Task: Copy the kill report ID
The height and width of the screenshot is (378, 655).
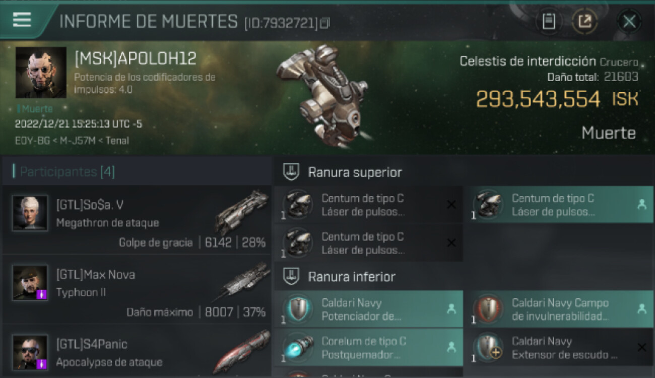Action: tap(325, 23)
